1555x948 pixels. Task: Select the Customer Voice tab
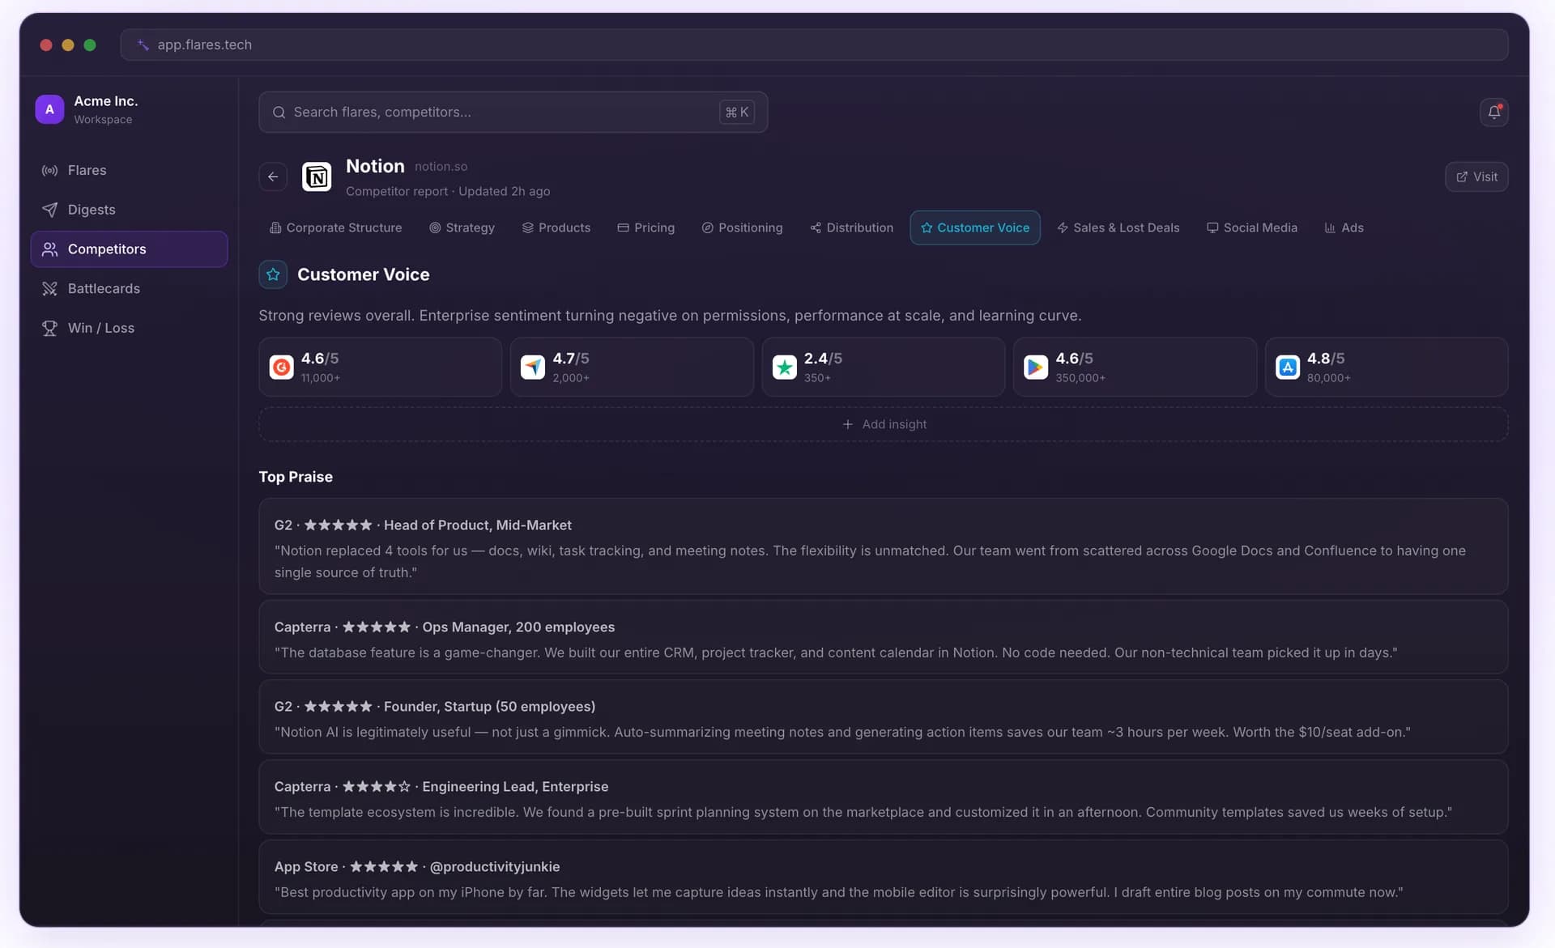[x=975, y=227]
